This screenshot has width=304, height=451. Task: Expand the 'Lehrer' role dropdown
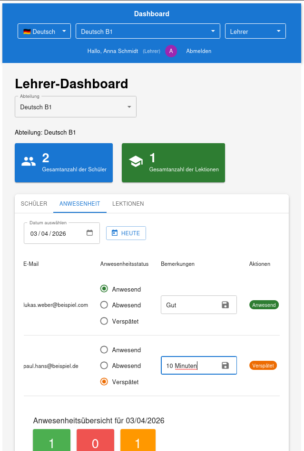[x=255, y=31]
